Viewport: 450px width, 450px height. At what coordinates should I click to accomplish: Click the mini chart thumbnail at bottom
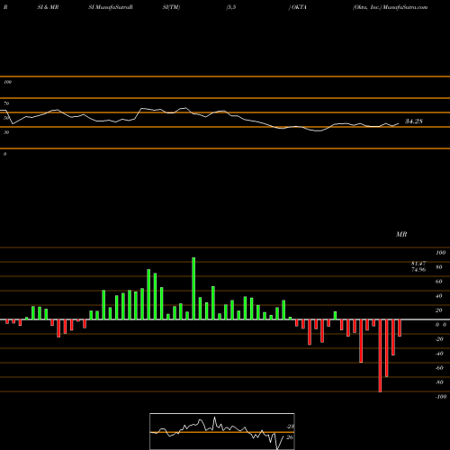point(222,431)
